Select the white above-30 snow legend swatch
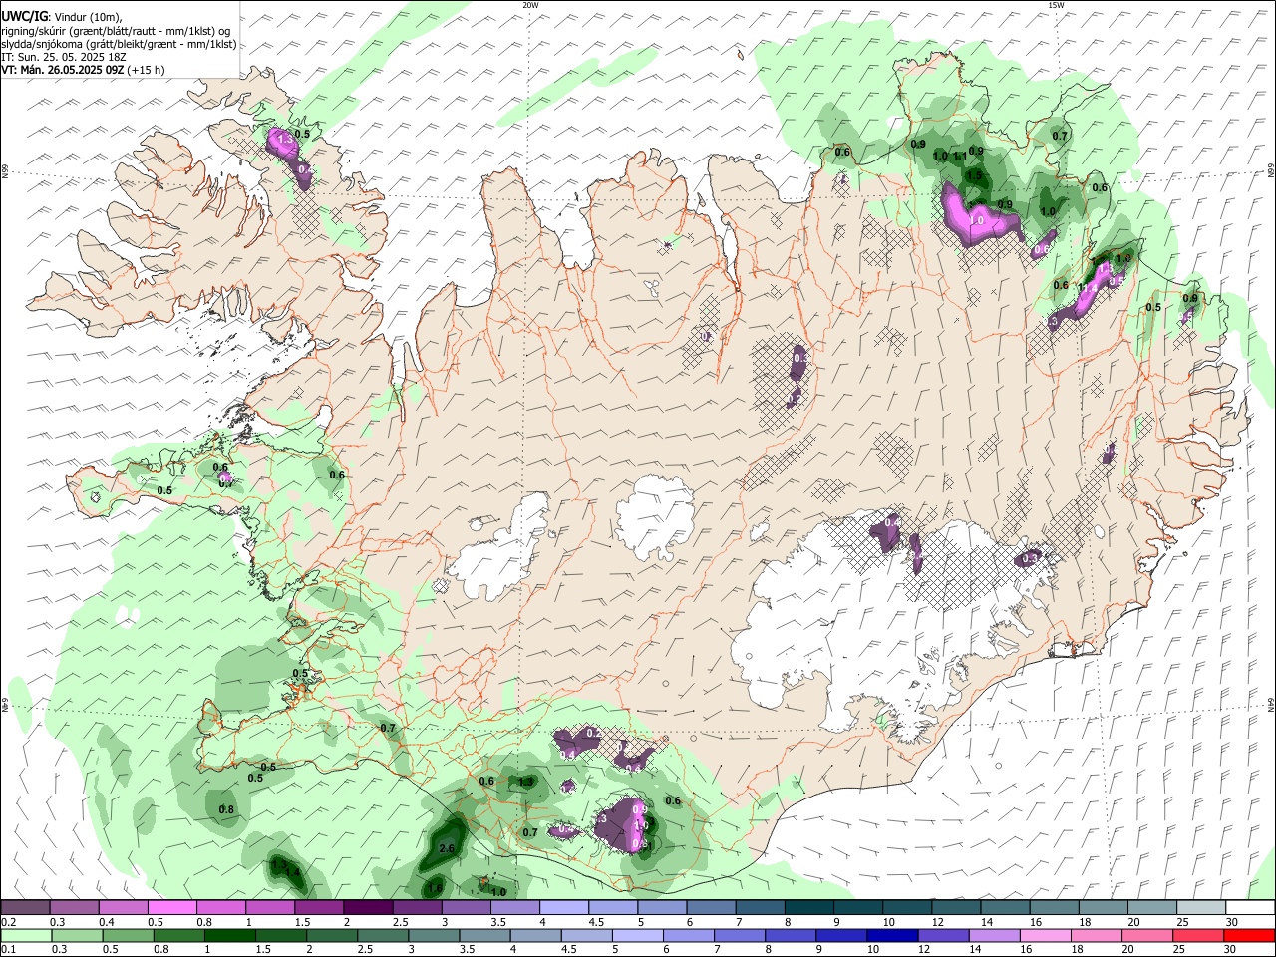 1250,908
